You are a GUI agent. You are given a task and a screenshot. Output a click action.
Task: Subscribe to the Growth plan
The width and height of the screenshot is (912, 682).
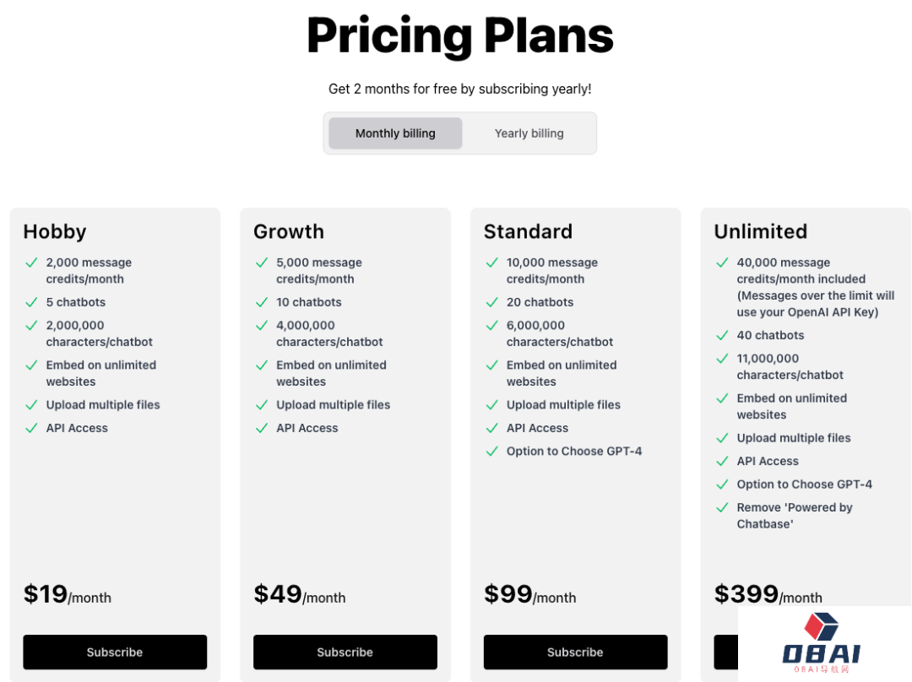(x=345, y=652)
